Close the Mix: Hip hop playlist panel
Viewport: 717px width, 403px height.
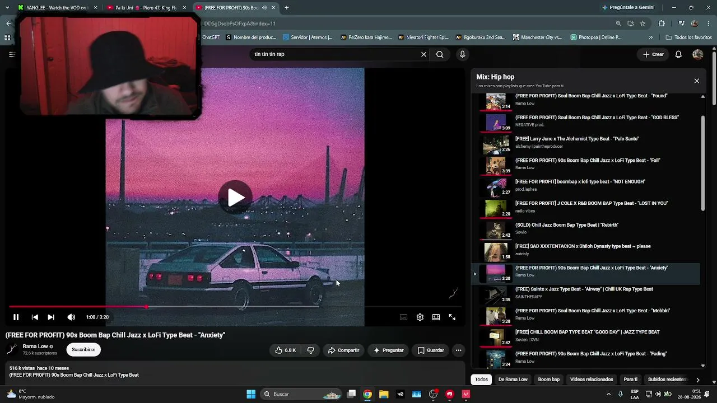pyautogui.click(x=696, y=81)
